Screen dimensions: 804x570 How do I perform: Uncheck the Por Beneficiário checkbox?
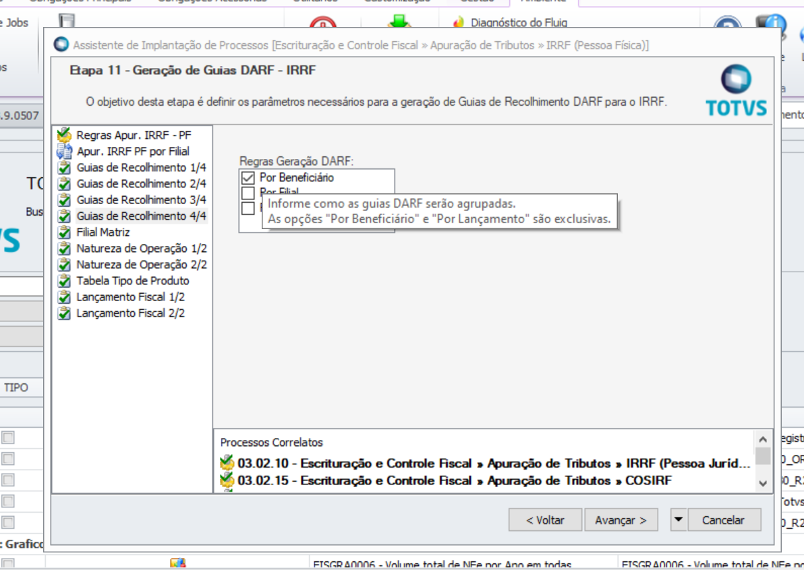click(248, 178)
